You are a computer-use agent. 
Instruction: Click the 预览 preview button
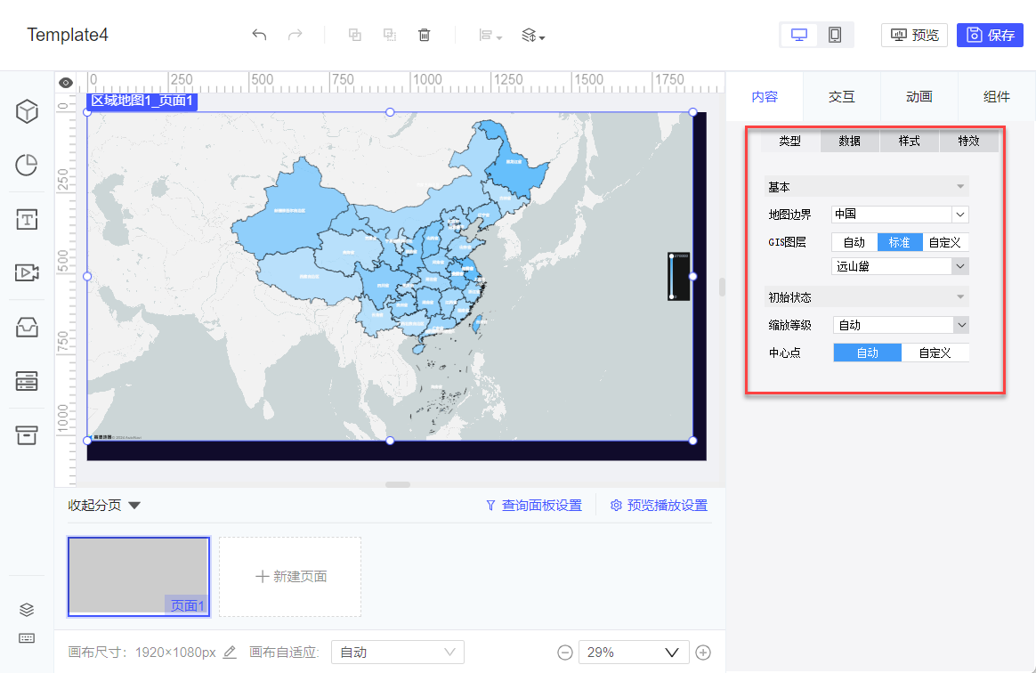(x=914, y=35)
